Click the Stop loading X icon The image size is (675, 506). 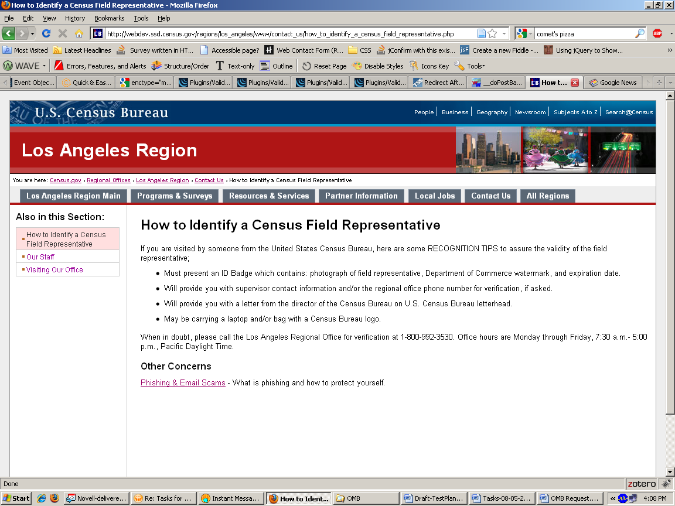coord(63,33)
